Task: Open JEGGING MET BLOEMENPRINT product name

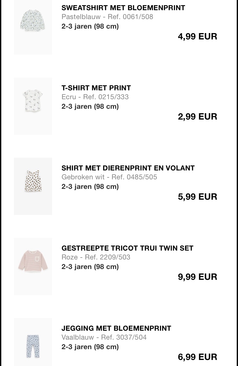Action: coord(116,328)
